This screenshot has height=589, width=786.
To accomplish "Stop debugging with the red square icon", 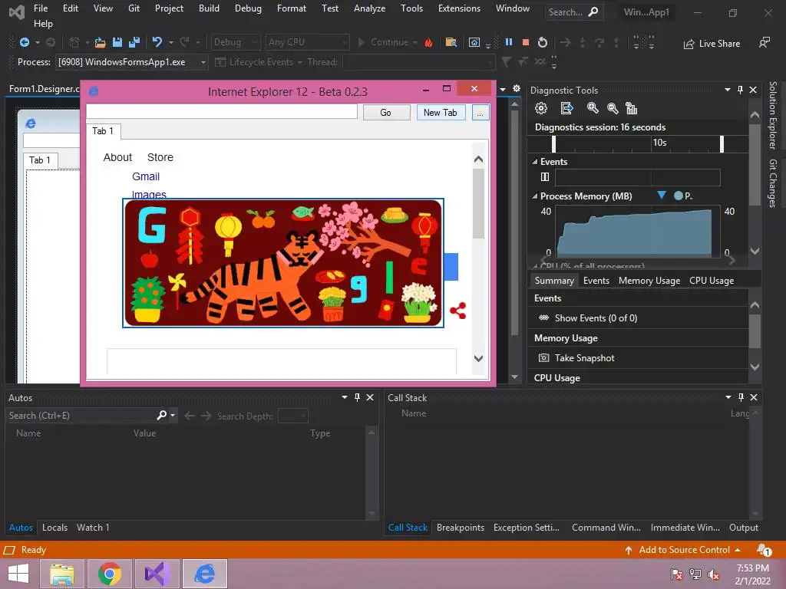I will pyautogui.click(x=525, y=42).
